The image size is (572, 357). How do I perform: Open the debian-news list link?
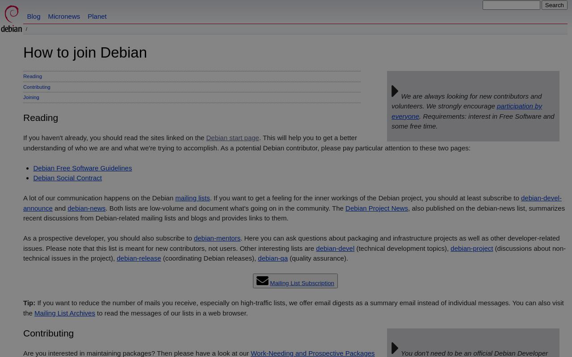[86, 208]
